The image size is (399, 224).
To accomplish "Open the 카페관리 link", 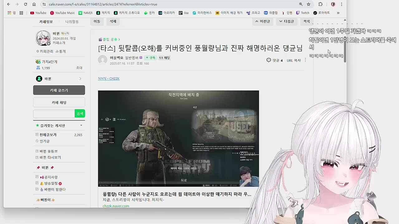I will [45, 51].
